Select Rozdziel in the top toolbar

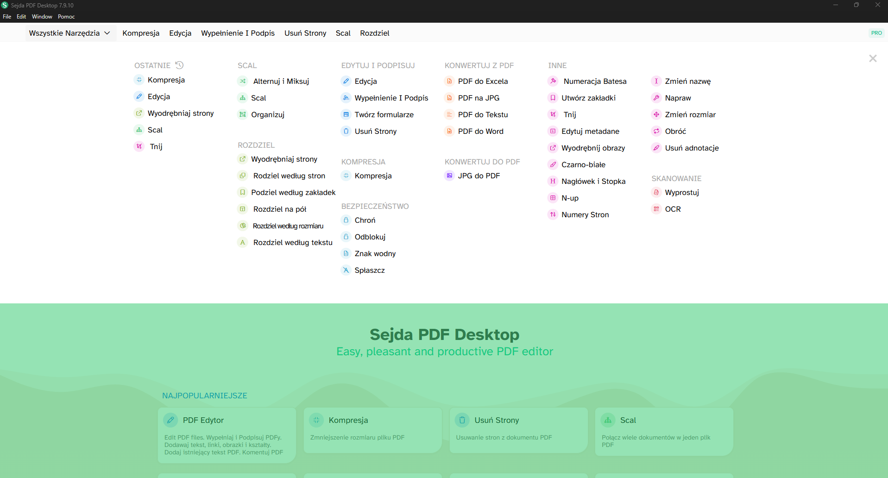click(375, 33)
